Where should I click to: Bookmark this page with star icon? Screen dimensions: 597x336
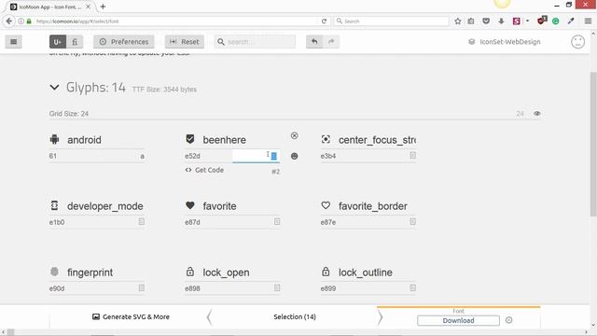[x=458, y=21]
